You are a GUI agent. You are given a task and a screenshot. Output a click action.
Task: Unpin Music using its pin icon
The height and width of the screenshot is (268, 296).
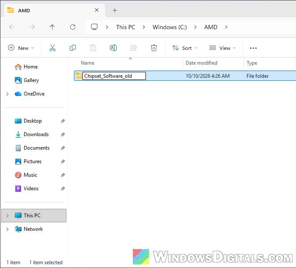click(x=63, y=175)
